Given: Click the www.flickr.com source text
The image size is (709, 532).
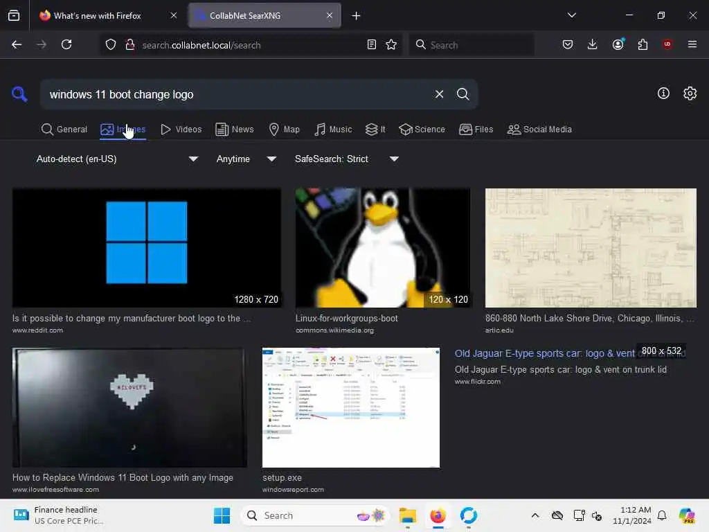Looking at the screenshot, I should click(478, 382).
